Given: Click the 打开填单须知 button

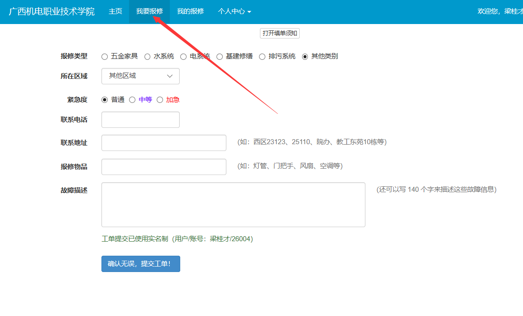Looking at the screenshot, I should (280, 33).
